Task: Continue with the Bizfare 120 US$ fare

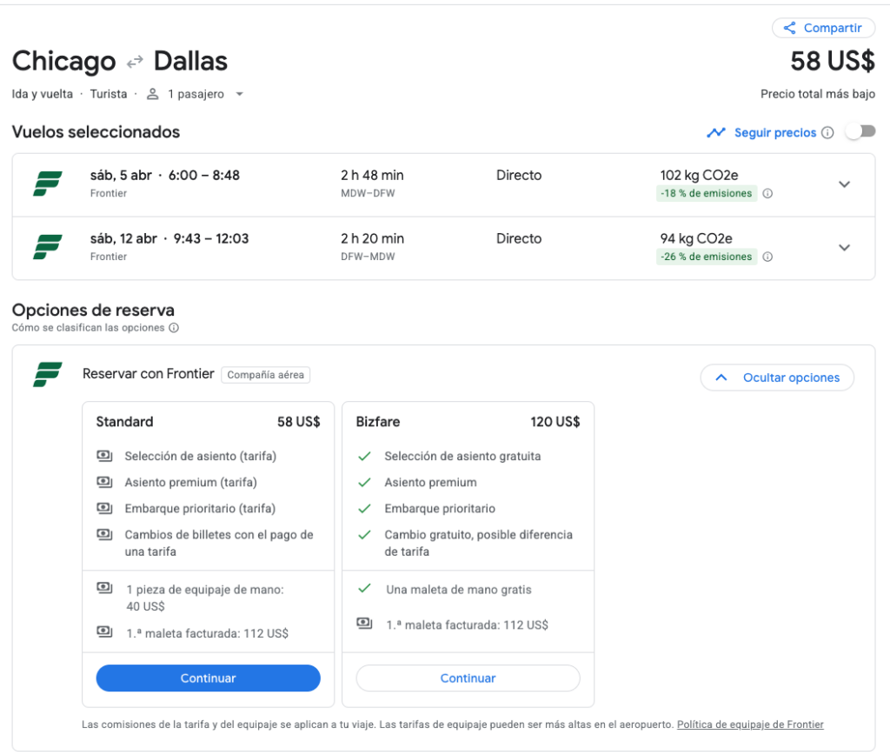Action: (468, 678)
